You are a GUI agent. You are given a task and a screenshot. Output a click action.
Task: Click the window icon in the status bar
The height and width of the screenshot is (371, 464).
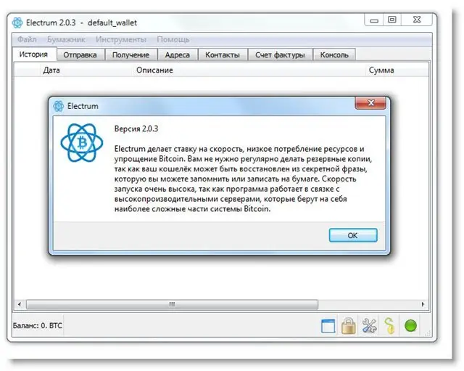pos(328,326)
